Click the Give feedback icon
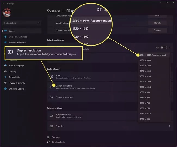The width and height of the screenshot is (177, 147). (x=48, y=142)
